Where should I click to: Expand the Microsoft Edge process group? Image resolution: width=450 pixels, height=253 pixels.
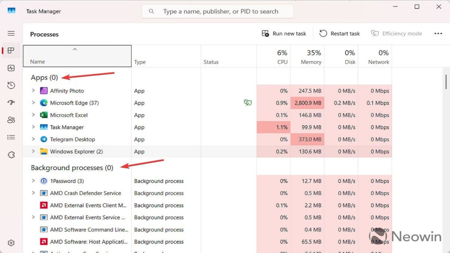point(33,103)
